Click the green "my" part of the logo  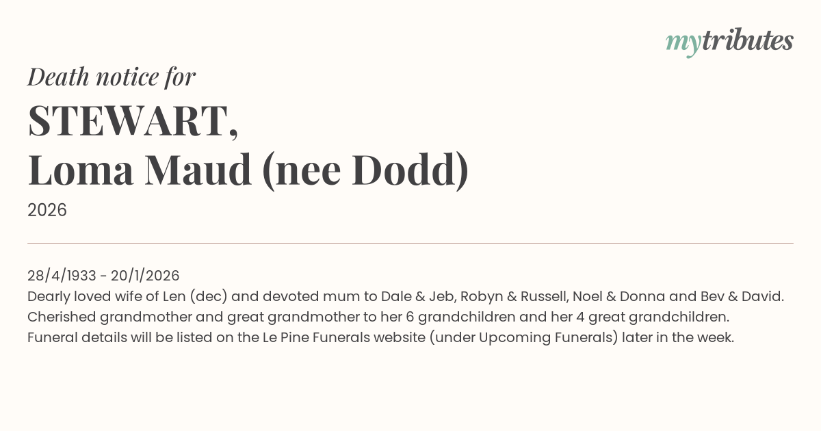(x=683, y=42)
